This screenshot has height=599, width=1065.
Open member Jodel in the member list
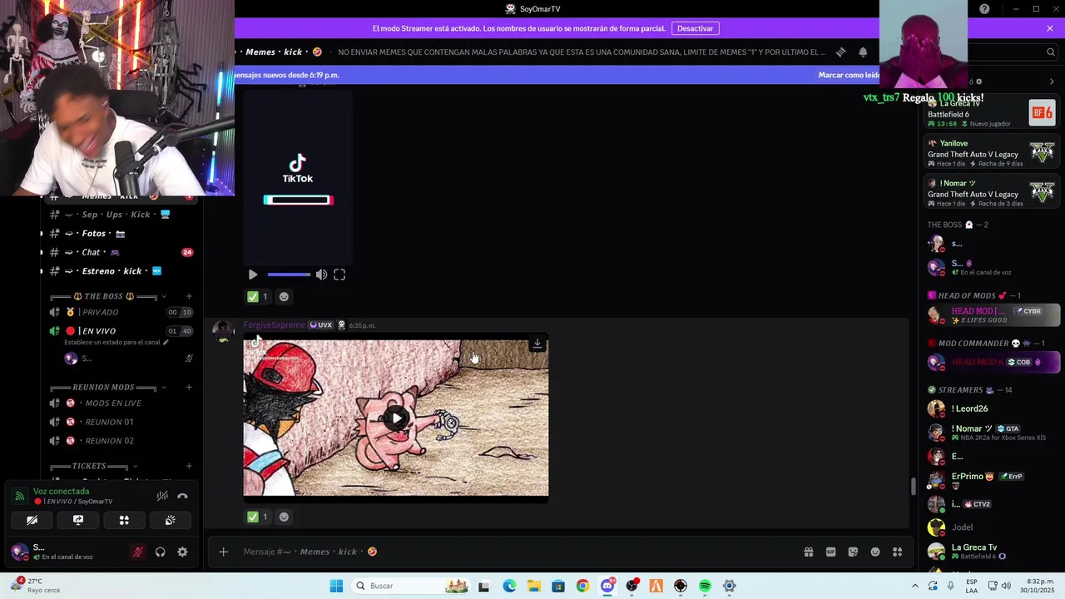click(992, 527)
